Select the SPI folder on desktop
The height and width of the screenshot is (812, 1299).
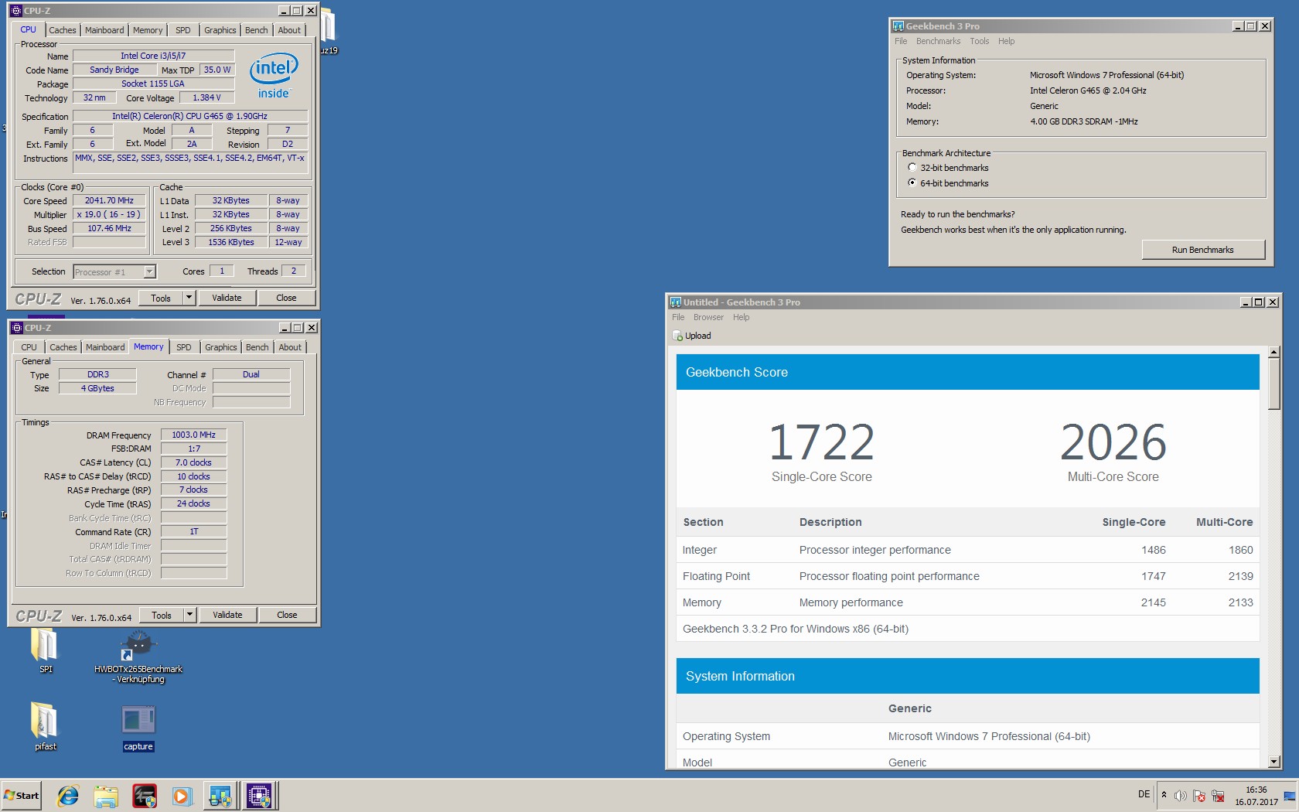pos(46,651)
